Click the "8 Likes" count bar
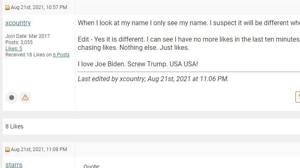This screenshot has height=168, width=300. (x=14, y=126)
